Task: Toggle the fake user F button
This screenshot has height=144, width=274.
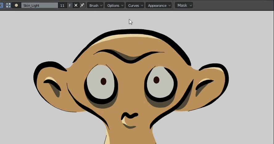Action: pos(70,6)
